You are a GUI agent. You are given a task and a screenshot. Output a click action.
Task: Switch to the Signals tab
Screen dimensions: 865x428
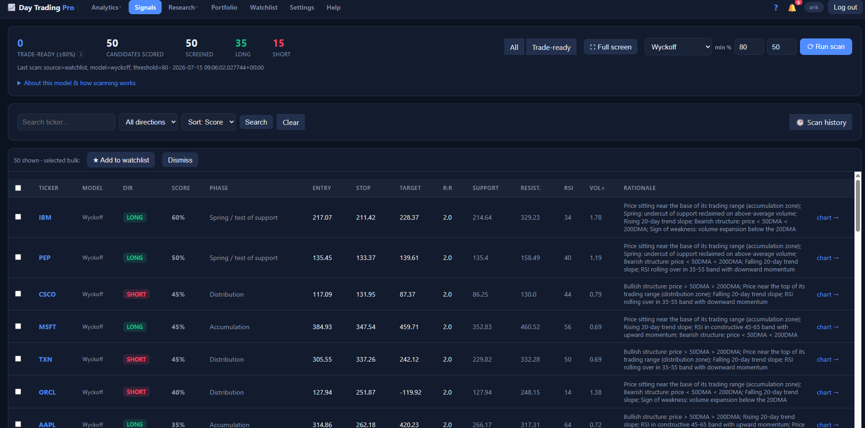click(x=145, y=7)
